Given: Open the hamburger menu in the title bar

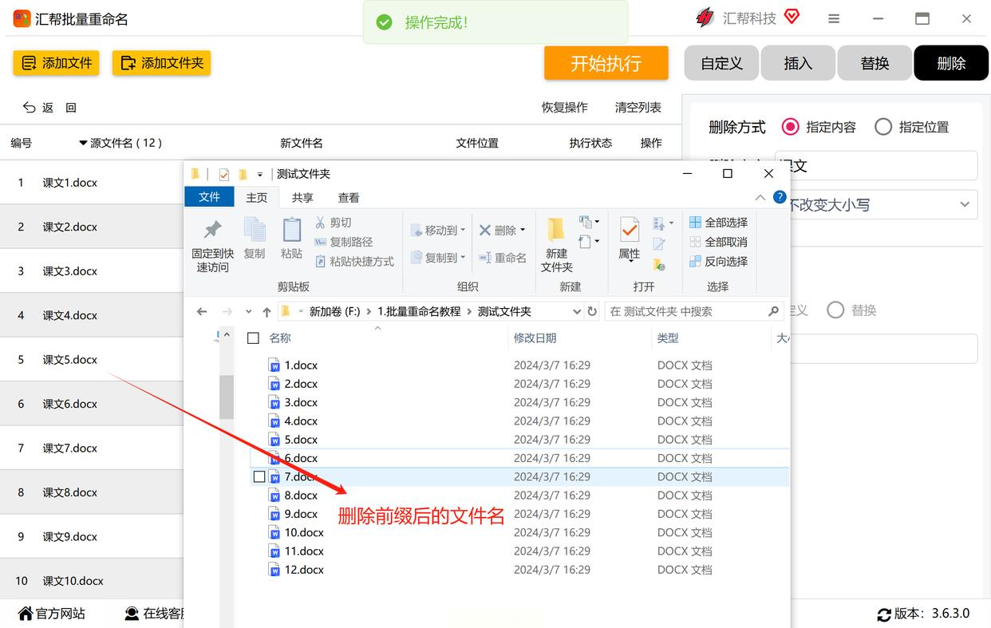Looking at the screenshot, I should coord(834,19).
